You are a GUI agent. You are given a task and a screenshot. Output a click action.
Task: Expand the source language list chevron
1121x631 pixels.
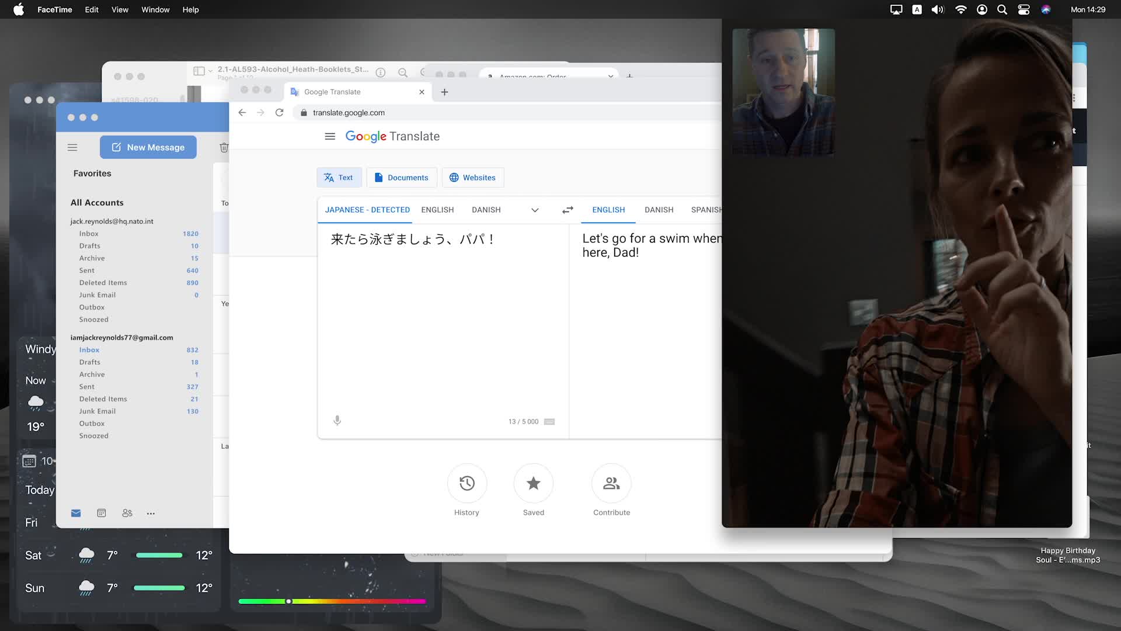click(535, 210)
